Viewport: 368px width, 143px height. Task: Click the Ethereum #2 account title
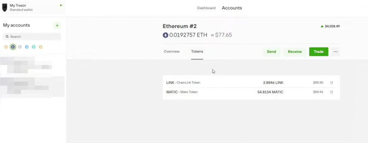[x=179, y=26]
